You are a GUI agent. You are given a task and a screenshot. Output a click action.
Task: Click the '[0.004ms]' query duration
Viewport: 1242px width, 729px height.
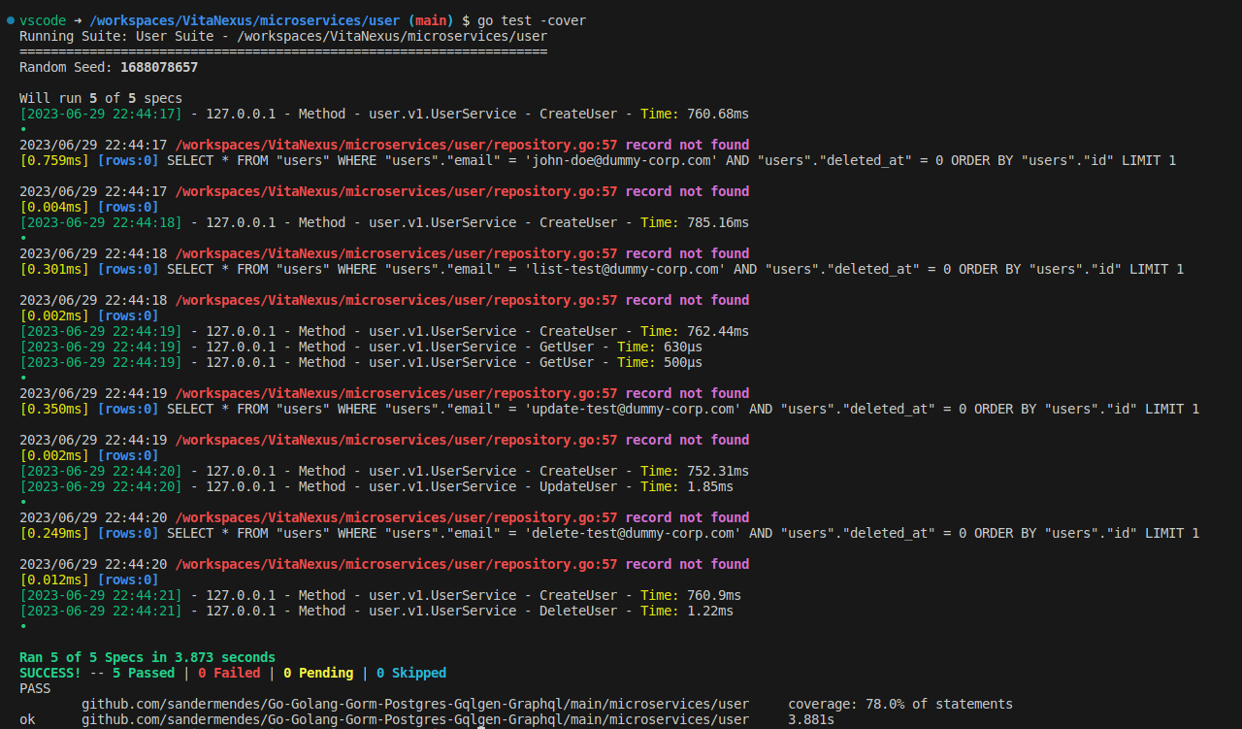54,207
